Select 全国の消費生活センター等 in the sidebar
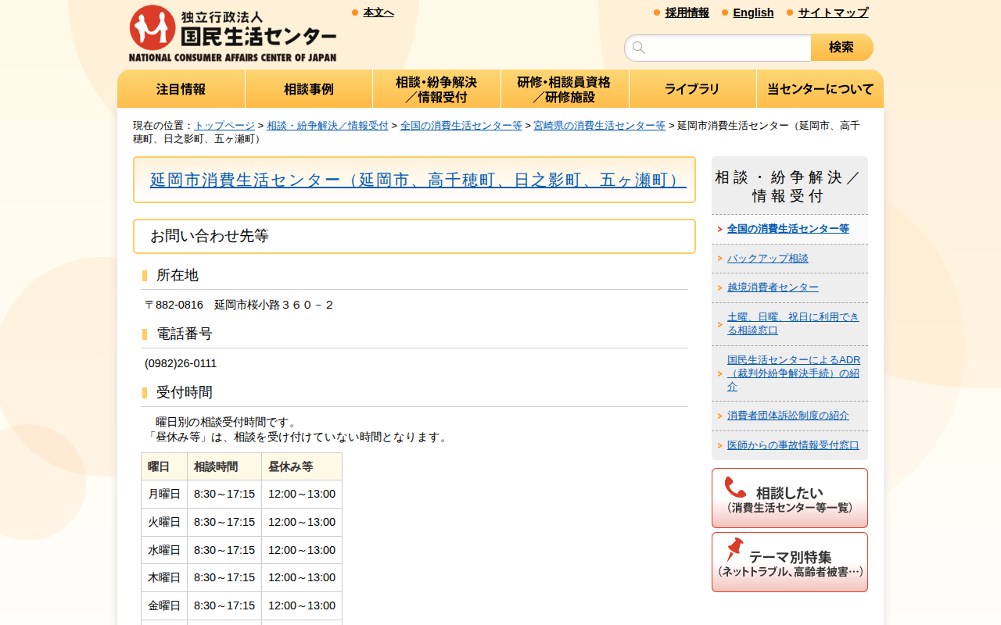Screen dimensions: 1001x625 [788, 228]
